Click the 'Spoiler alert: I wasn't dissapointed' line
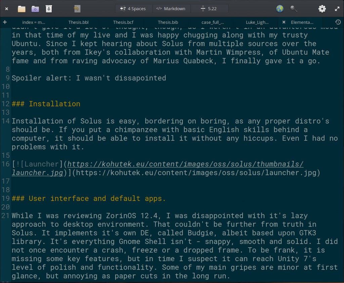Image resolution: width=344 pixels, height=283 pixels. [89, 78]
